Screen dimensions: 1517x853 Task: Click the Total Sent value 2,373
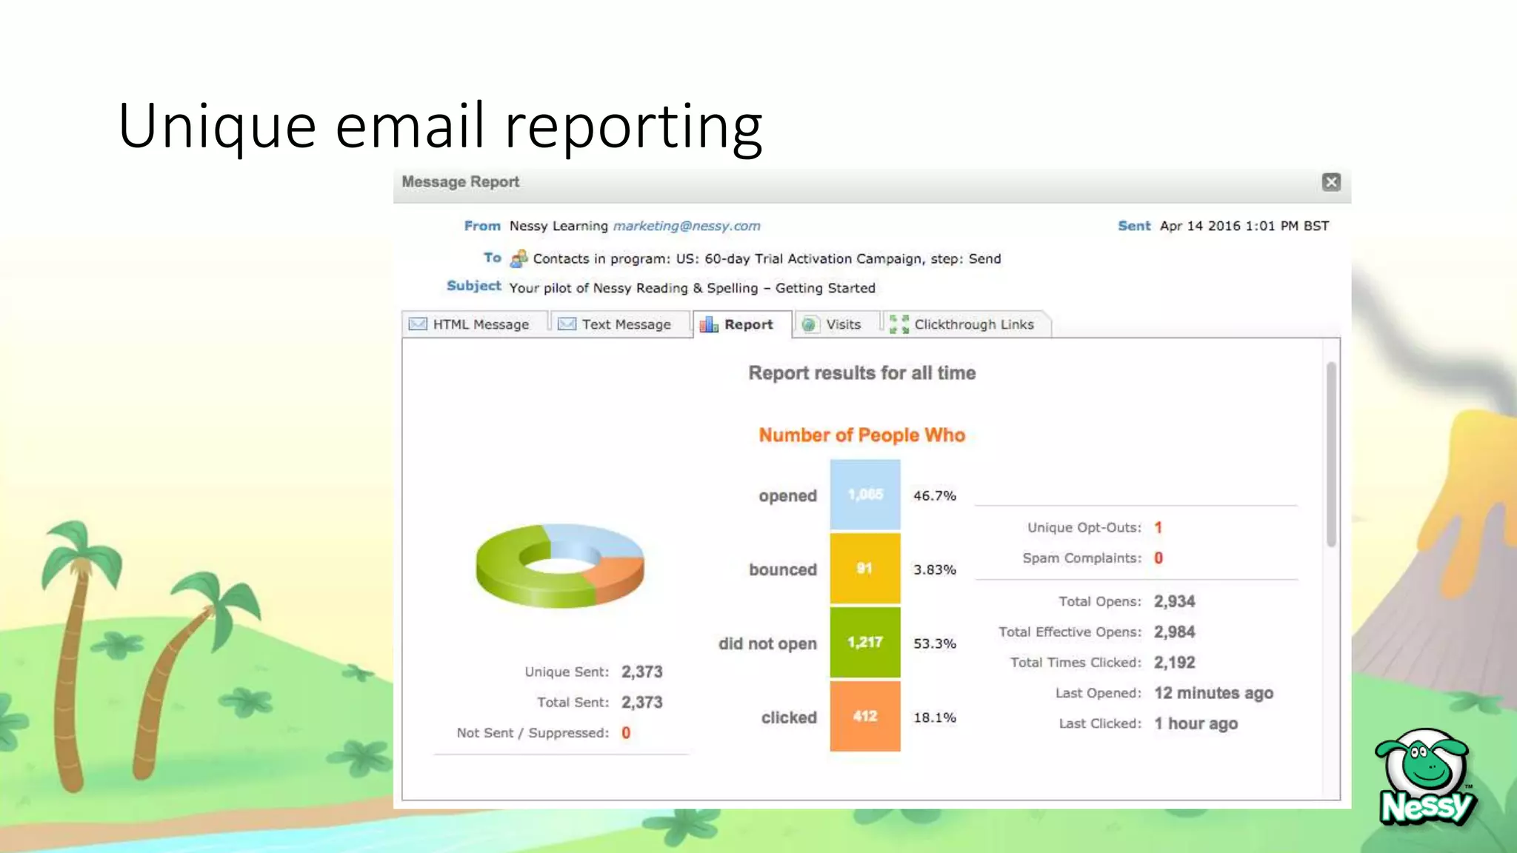click(x=641, y=702)
